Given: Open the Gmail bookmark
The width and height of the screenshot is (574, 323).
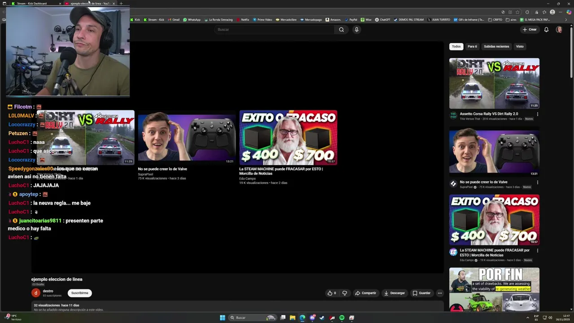Looking at the screenshot, I should click(173, 20).
